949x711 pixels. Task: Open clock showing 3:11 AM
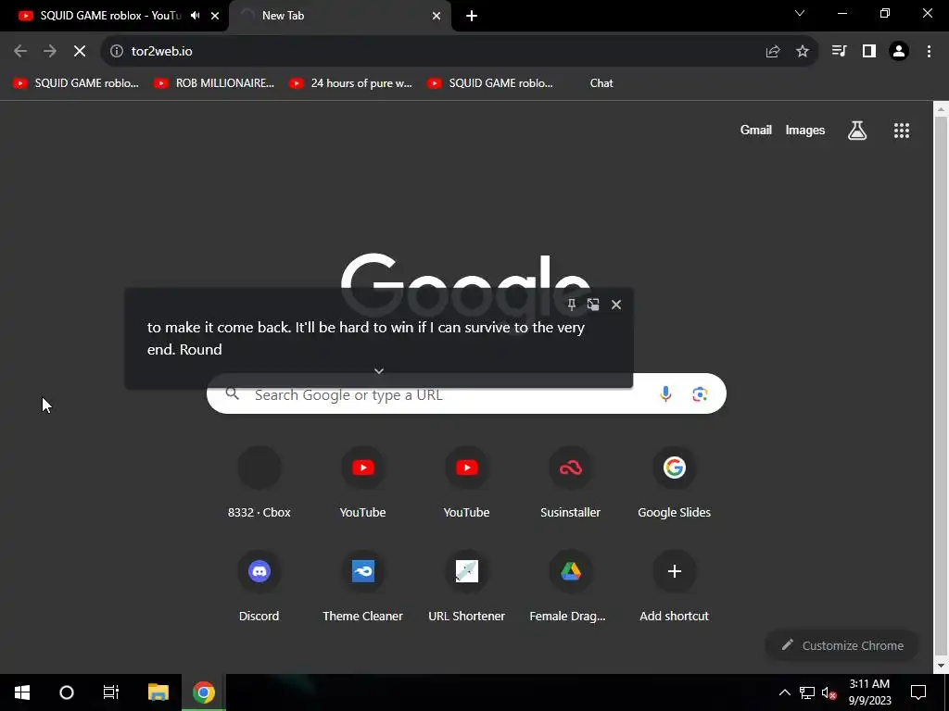coord(869,692)
